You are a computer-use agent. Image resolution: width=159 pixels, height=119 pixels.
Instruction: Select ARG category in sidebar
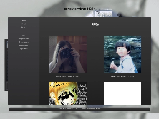(x=24, y=36)
